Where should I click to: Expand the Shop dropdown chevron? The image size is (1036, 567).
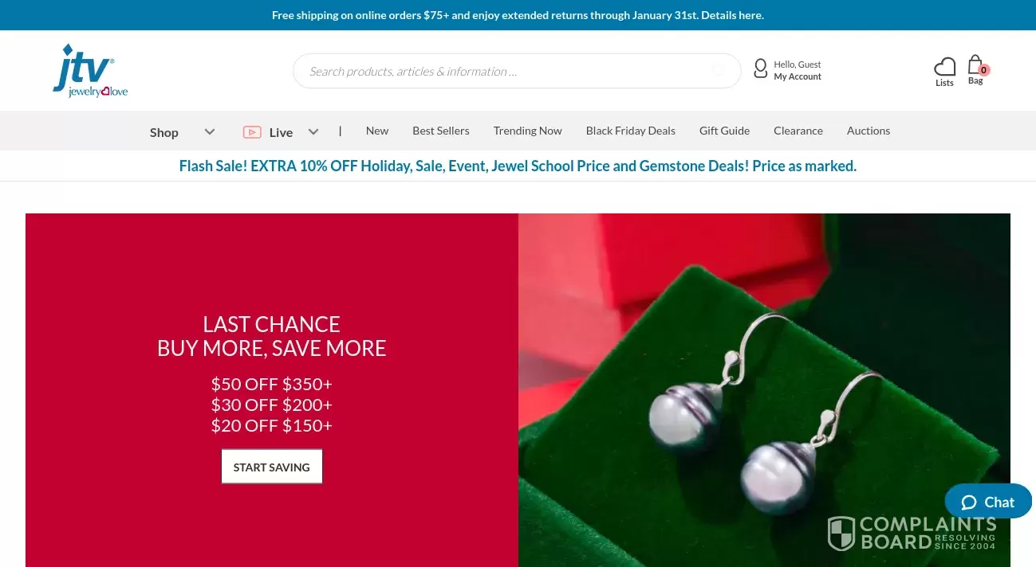pyautogui.click(x=210, y=132)
